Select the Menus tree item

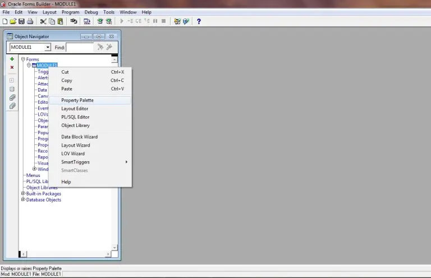coord(33,175)
